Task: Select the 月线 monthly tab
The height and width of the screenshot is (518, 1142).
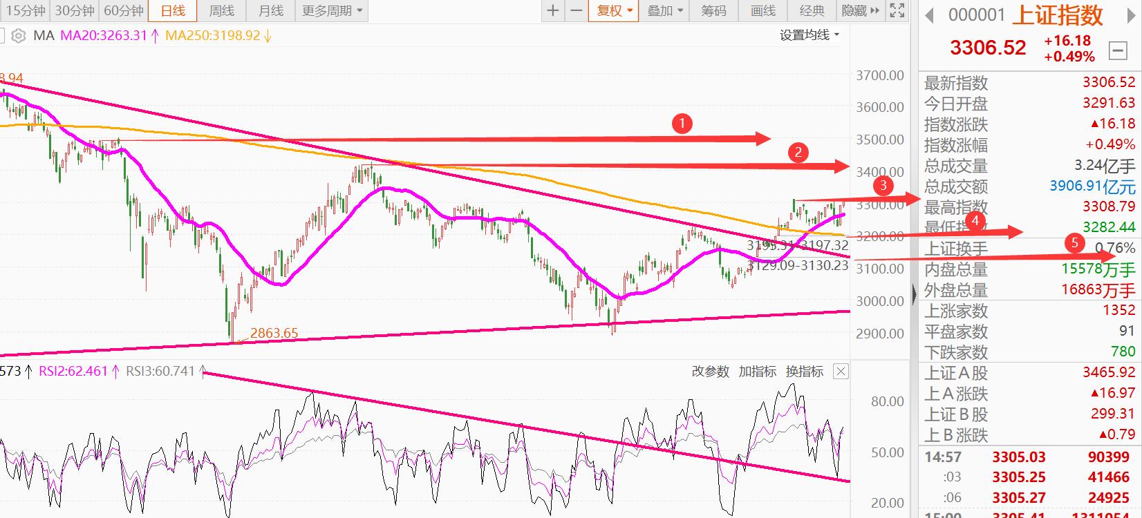Action: [x=271, y=10]
